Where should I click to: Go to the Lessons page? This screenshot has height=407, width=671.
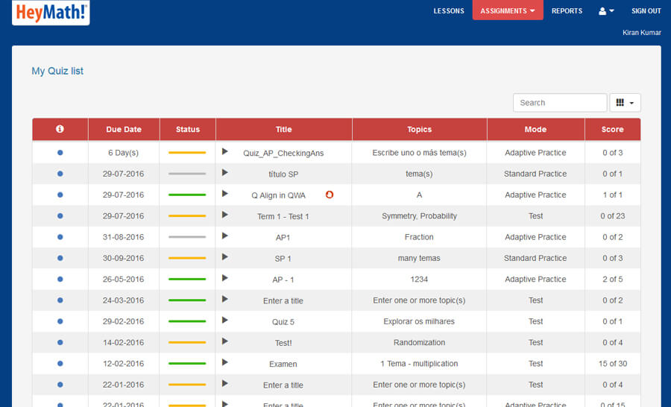(449, 11)
